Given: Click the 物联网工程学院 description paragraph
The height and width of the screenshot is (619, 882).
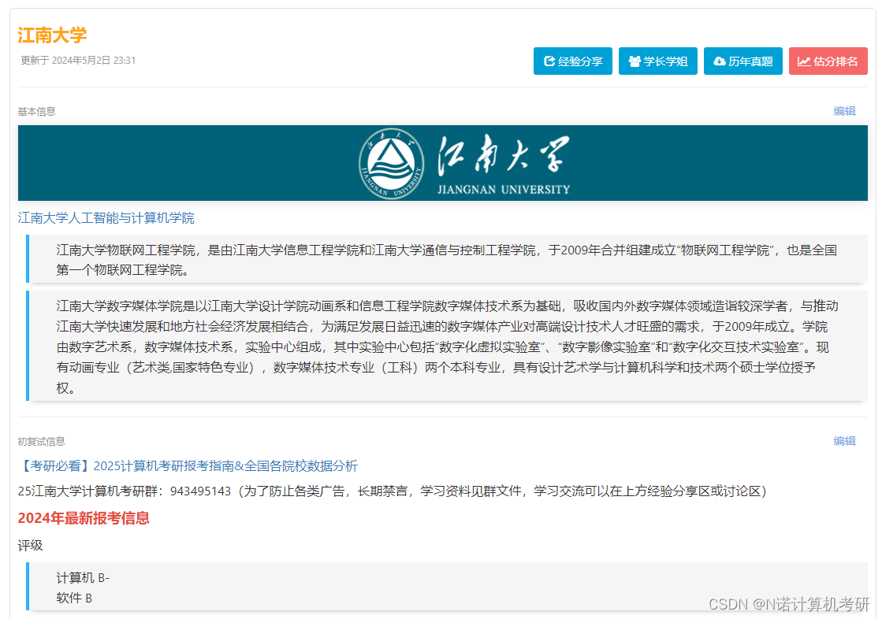Looking at the screenshot, I should 447,260.
